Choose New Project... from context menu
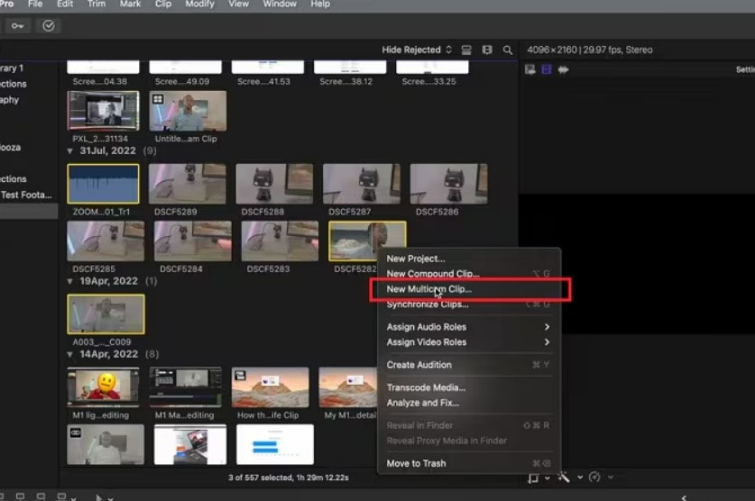Screen dimensions: 755x501 tap(469, 259)
